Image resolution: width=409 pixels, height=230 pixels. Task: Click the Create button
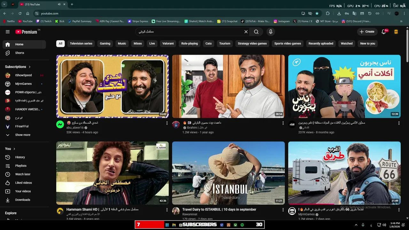367,32
